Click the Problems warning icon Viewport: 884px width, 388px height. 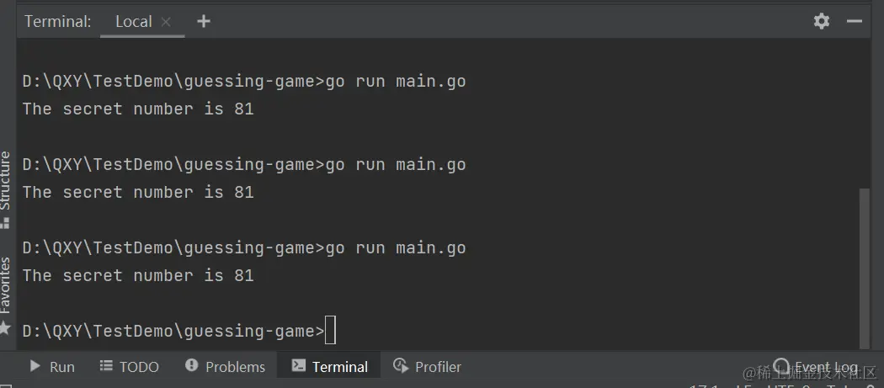pos(192,365)
